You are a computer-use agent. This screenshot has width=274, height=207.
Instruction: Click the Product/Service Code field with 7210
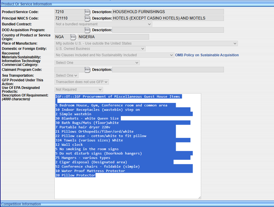tap(68, 12)
